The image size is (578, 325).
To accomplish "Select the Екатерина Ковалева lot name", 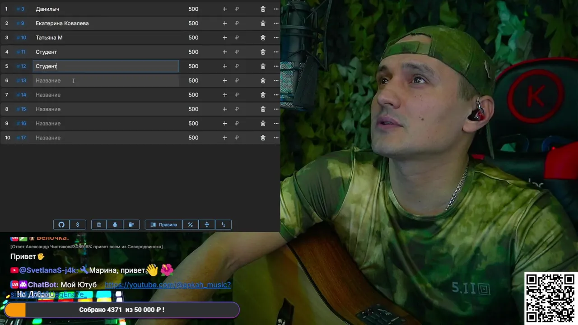I will click(62, 23).
